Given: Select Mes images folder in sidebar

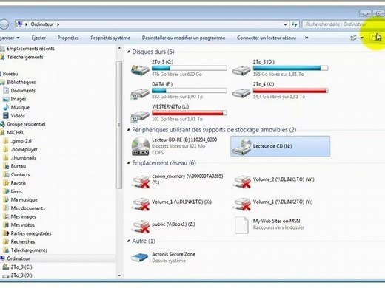Looking at the screenshot, I should pos(24,216).
